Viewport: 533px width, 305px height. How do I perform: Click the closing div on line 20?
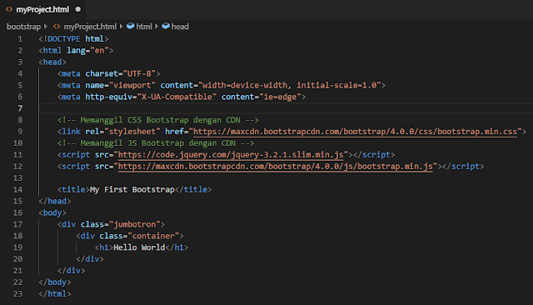tap(90, 259)
